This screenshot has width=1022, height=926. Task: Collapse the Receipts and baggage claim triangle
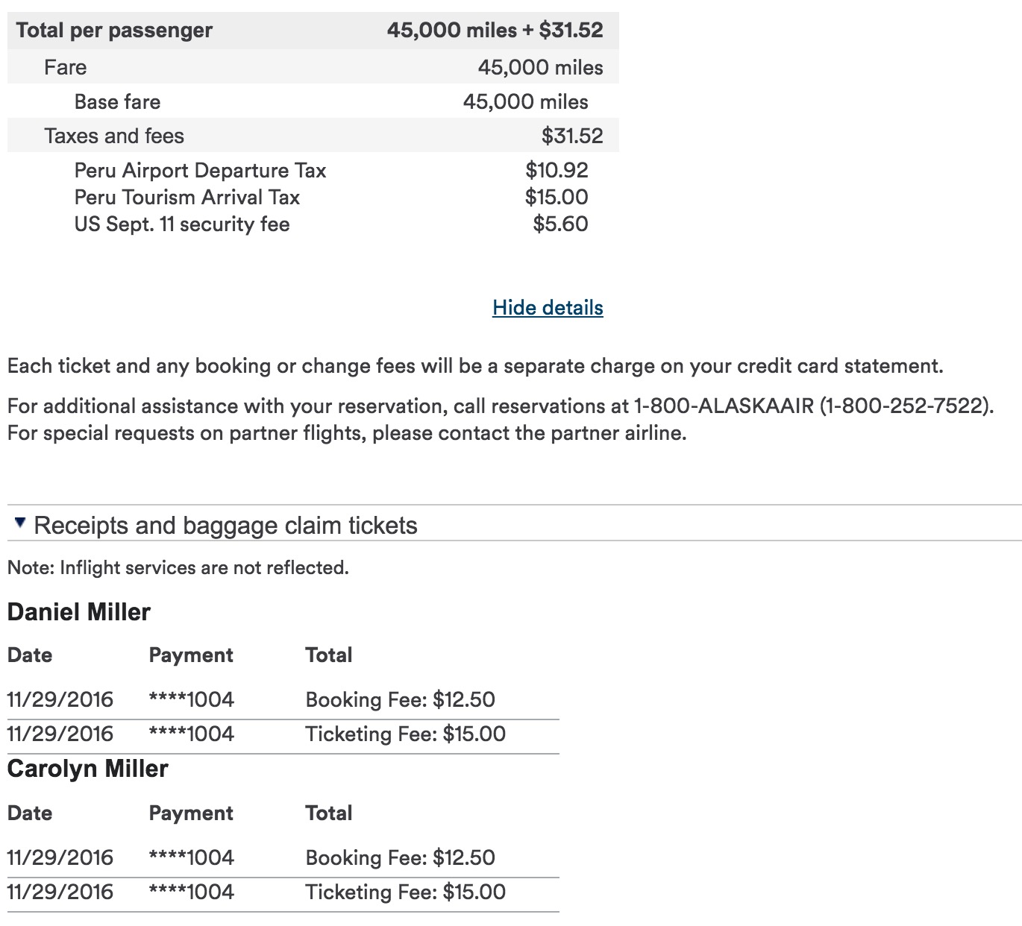point(20,523)
